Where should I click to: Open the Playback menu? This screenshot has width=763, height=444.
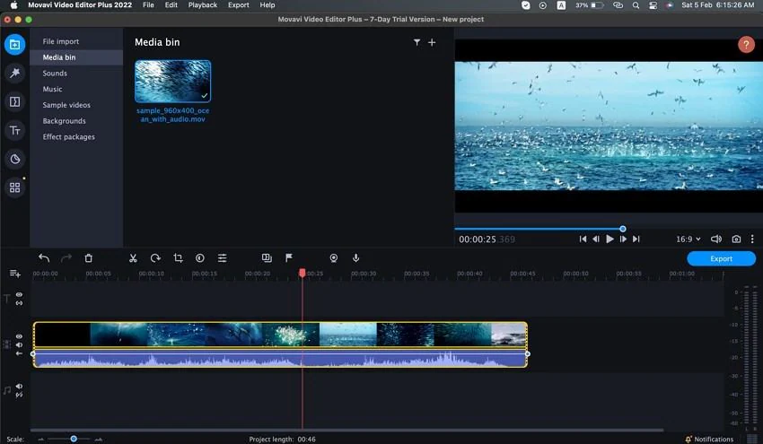click(202, 5)
